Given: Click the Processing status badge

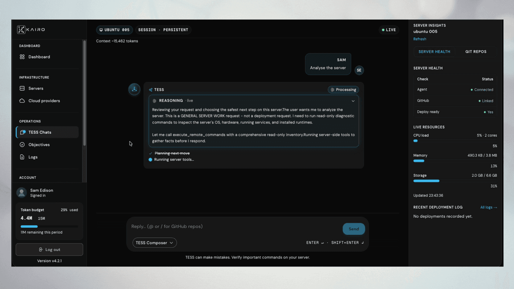Looking at the screenshot, I should [x=343, y=90].
